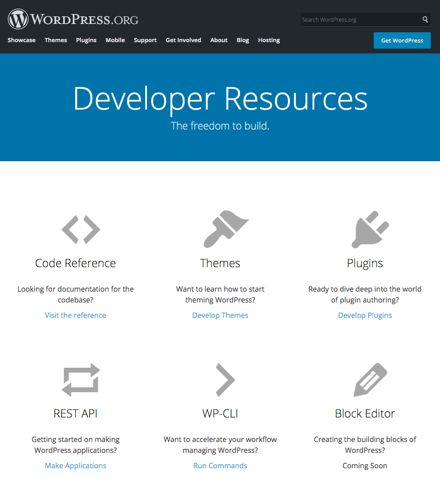Click 'Getting started on making WordPress applications?' text
This screenshot has width=440, height=495.
(76, 444)
